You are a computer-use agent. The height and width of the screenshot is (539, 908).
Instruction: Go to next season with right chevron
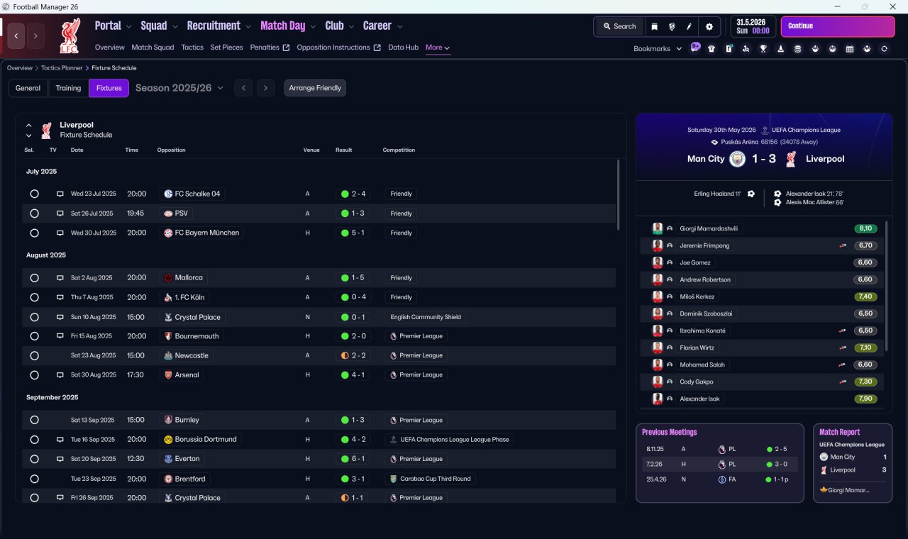[x=265, y=88]
